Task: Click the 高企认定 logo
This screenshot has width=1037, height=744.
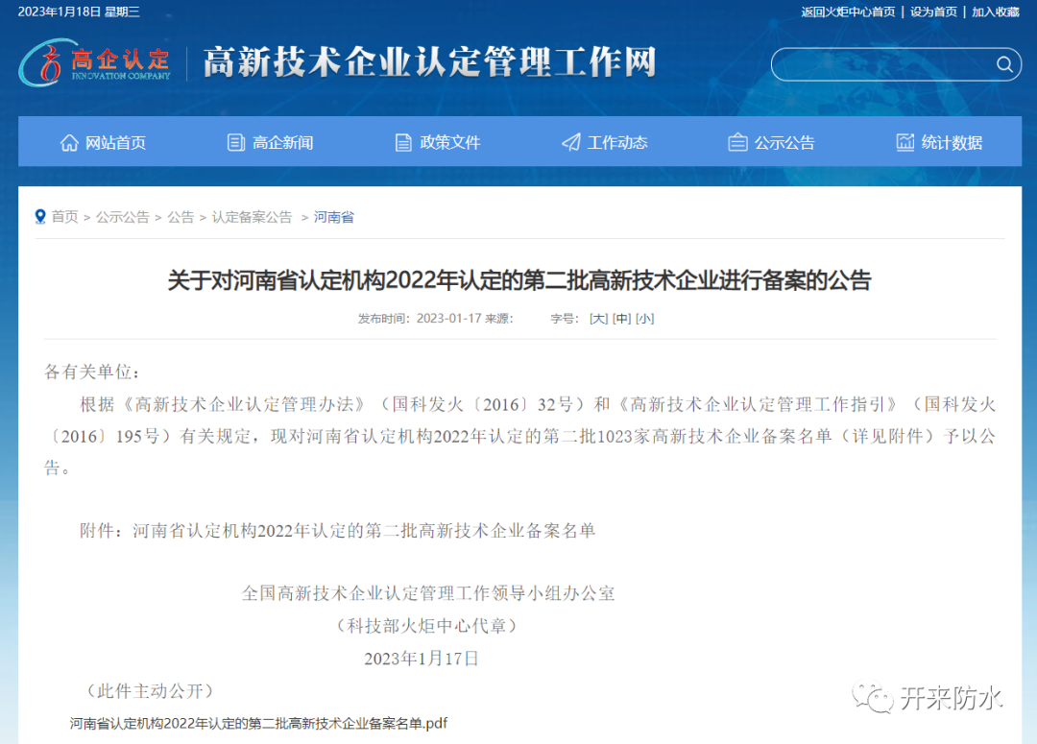Action: (96, 63)
